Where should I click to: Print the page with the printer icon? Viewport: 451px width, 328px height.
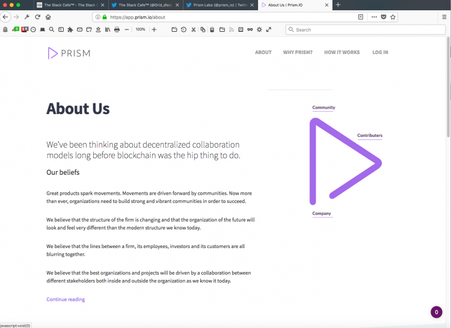(x=117, y=29)
